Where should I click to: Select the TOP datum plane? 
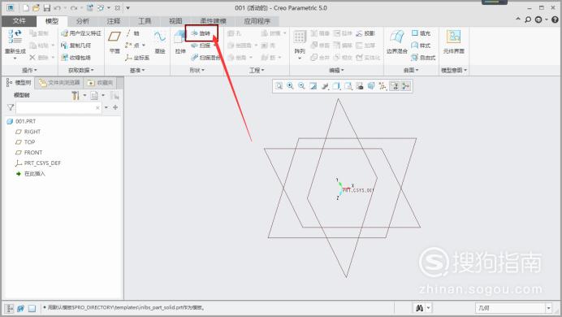point(25,142)
